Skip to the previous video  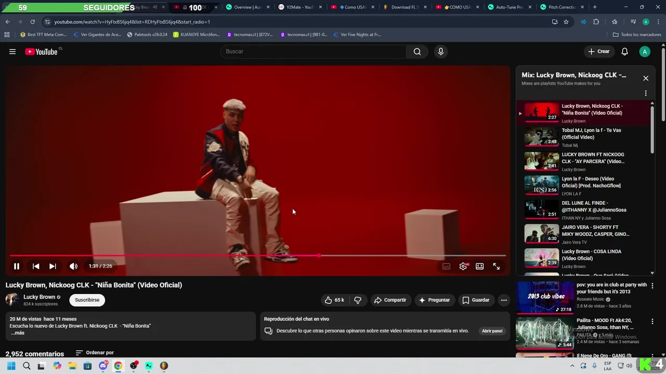click(36, 266)
